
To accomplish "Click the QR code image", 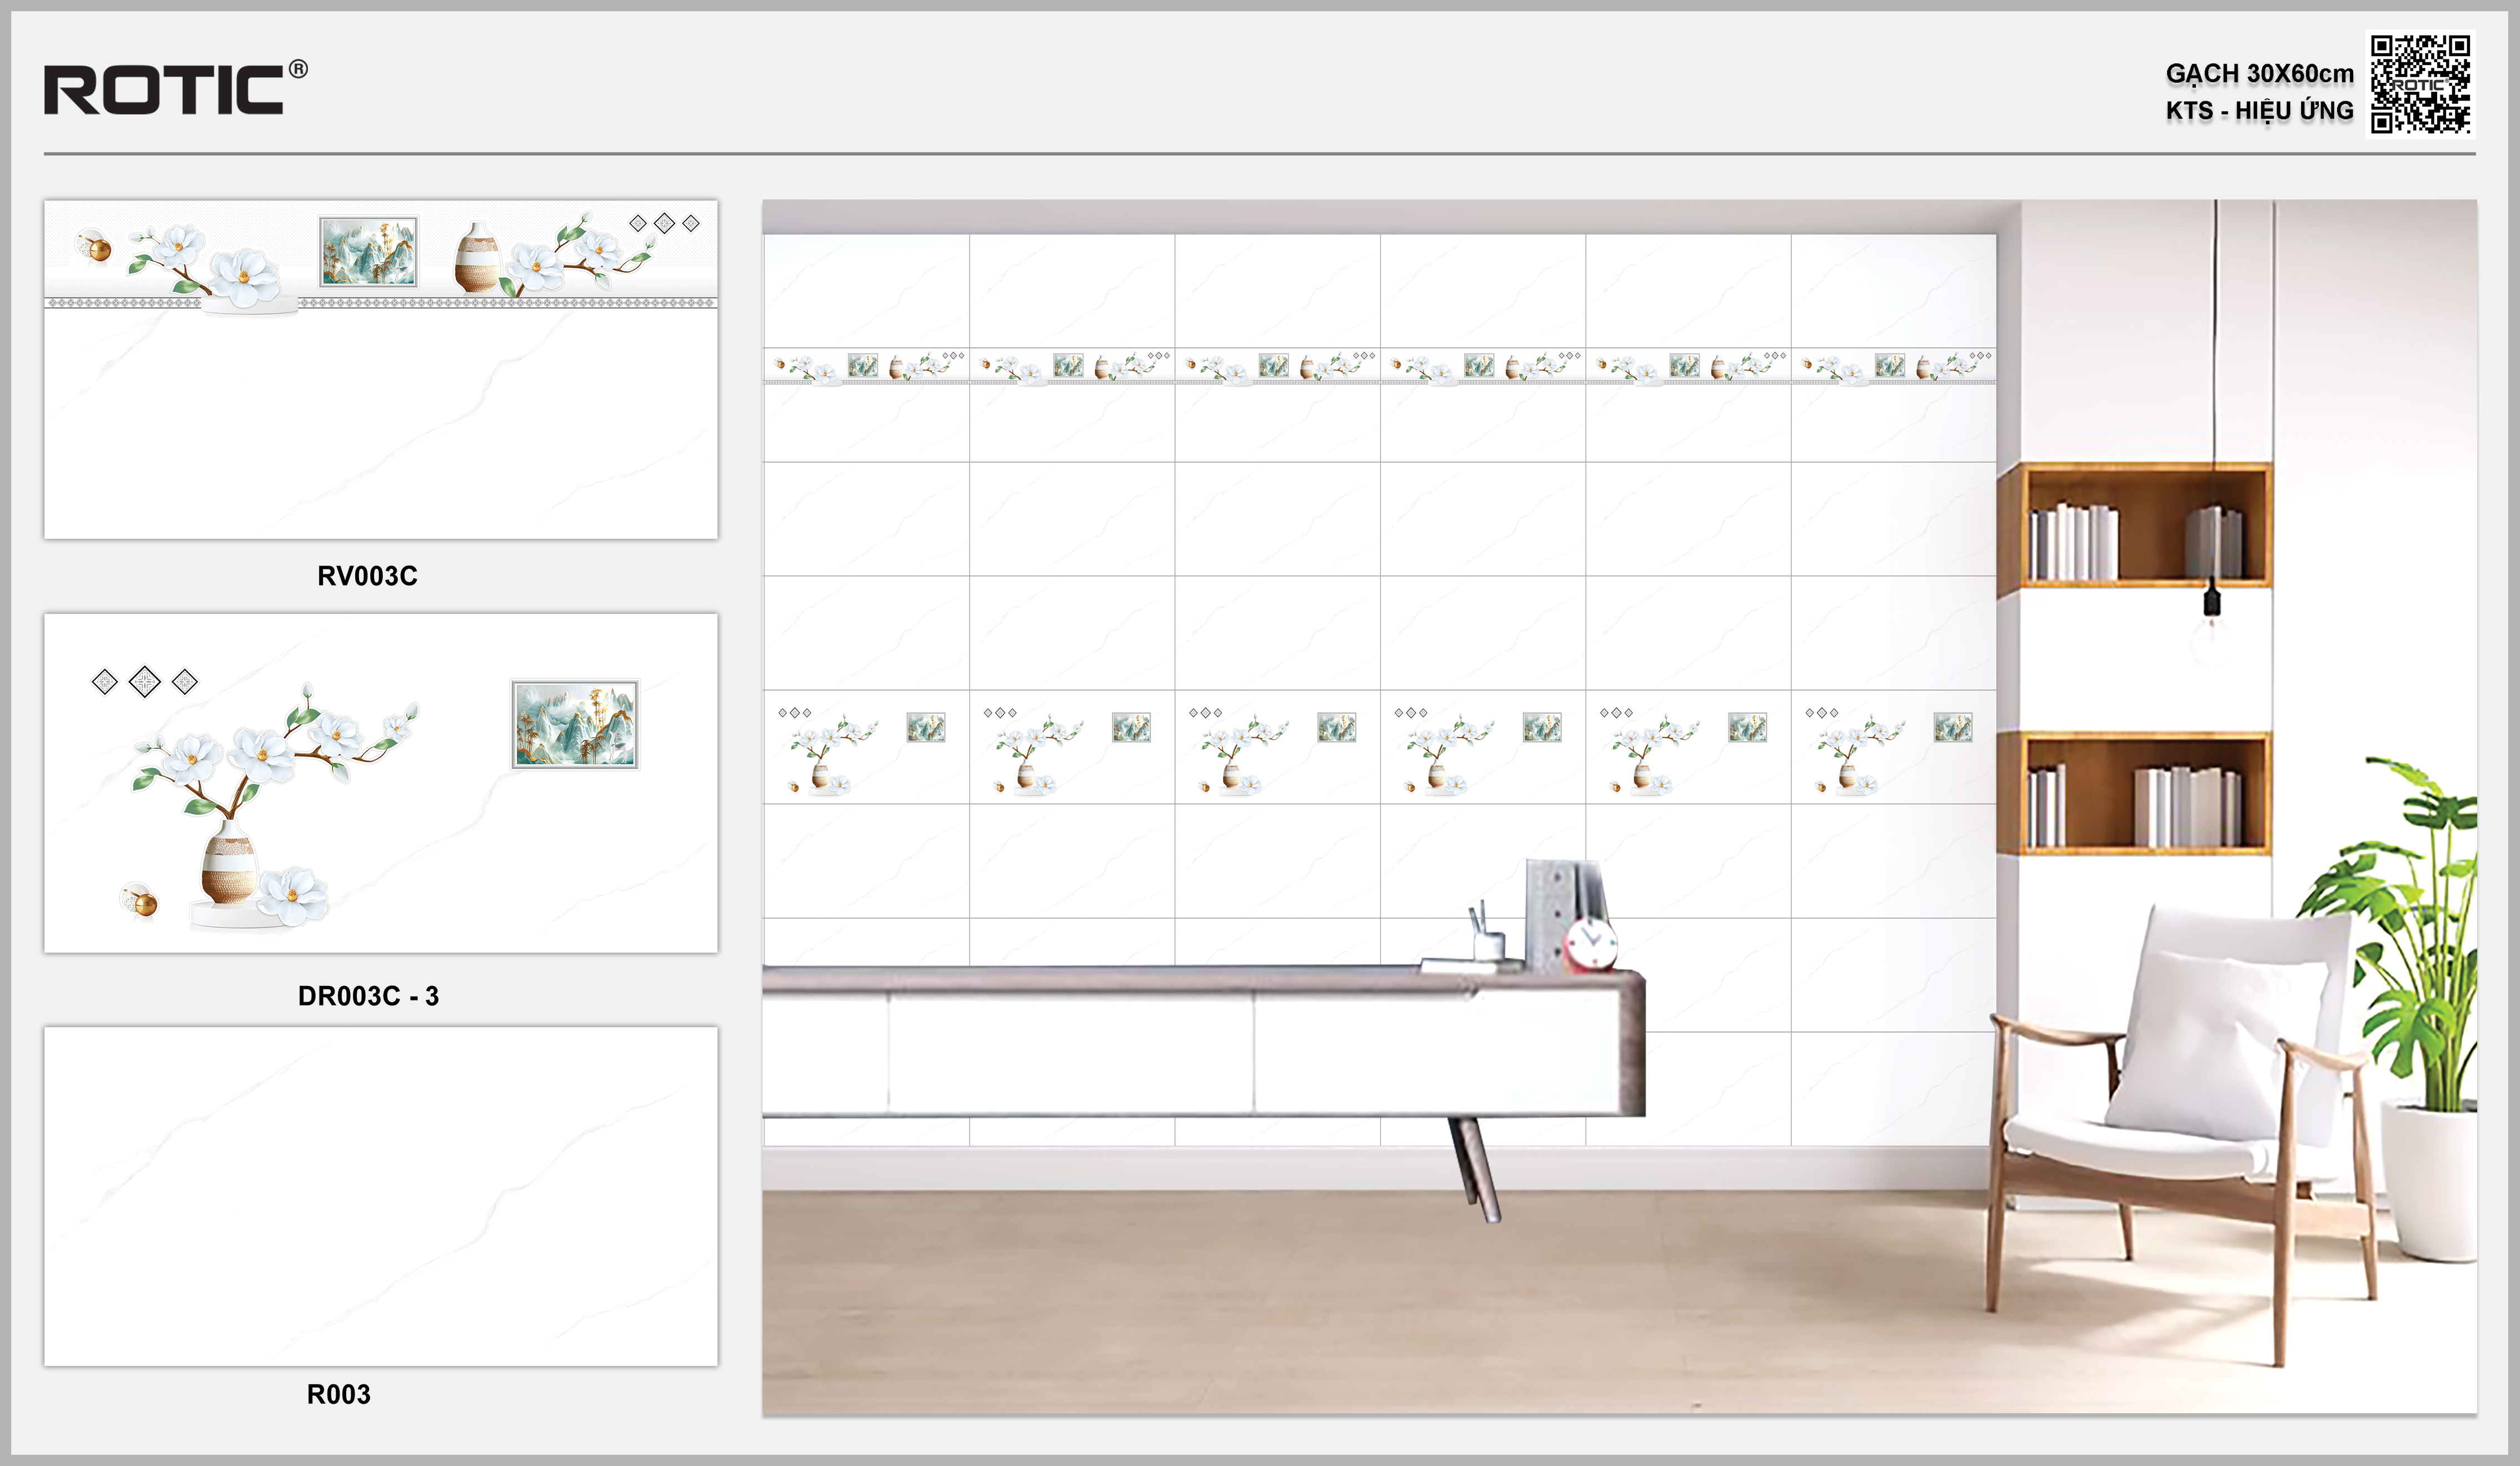I will 2420,84.
